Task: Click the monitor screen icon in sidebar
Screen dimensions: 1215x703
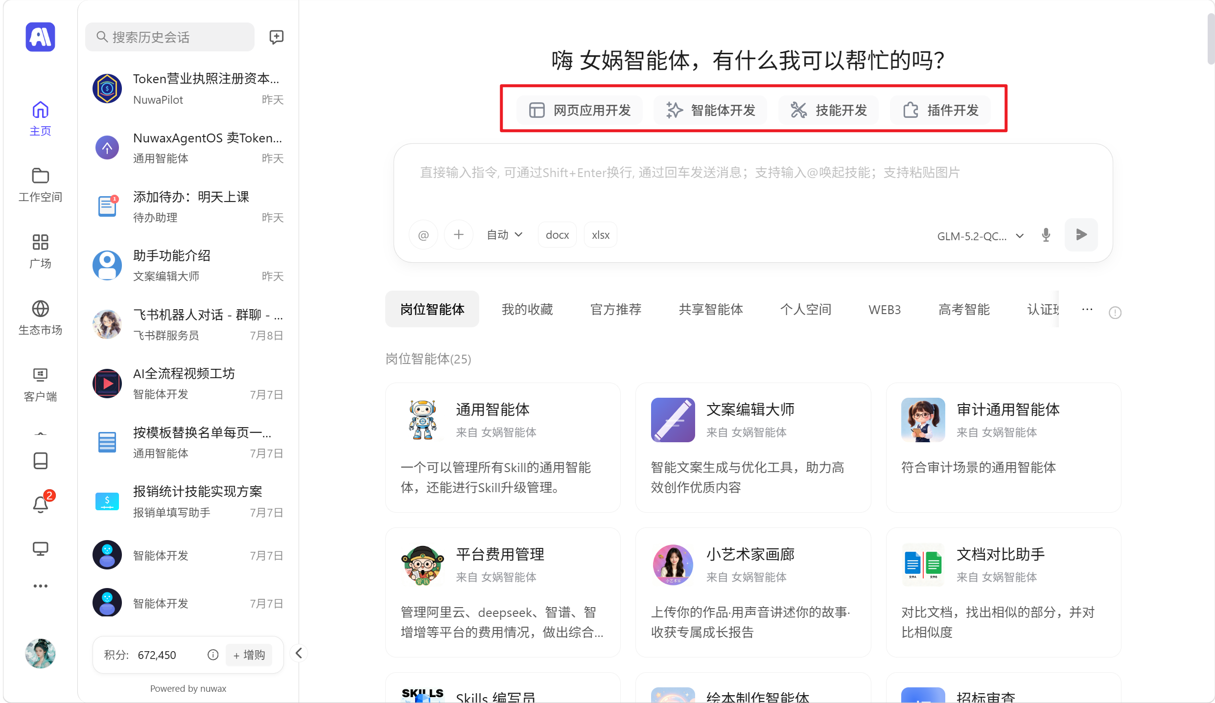Action: (x=40, y=548)
